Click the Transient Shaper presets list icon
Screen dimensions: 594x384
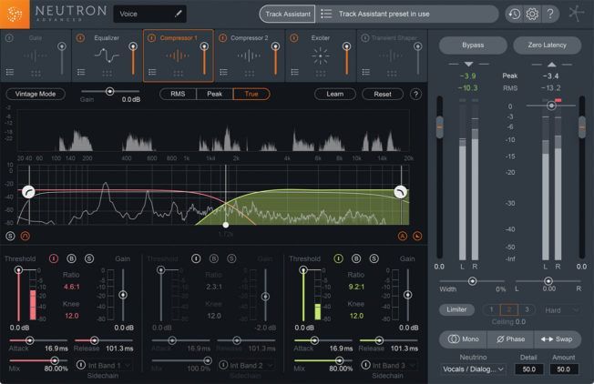coord(366,72)
